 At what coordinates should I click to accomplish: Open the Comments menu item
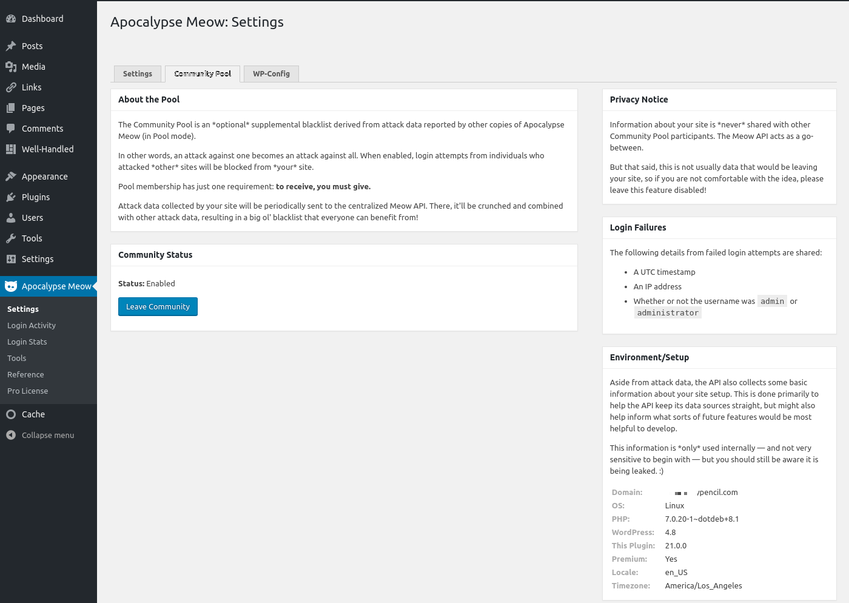[x=49, y=129]
